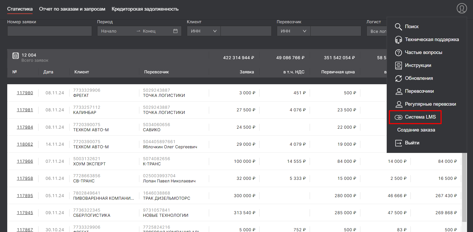473x232 pixels.
Task: Click client name ХОУМ ЭКСПЕРТ
Action: (89, 164)
